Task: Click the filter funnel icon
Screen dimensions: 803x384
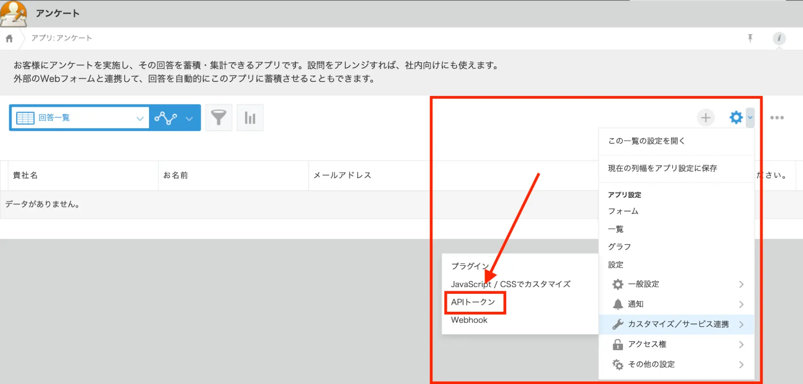Action: pyautogui.click(x=219, y=118)
